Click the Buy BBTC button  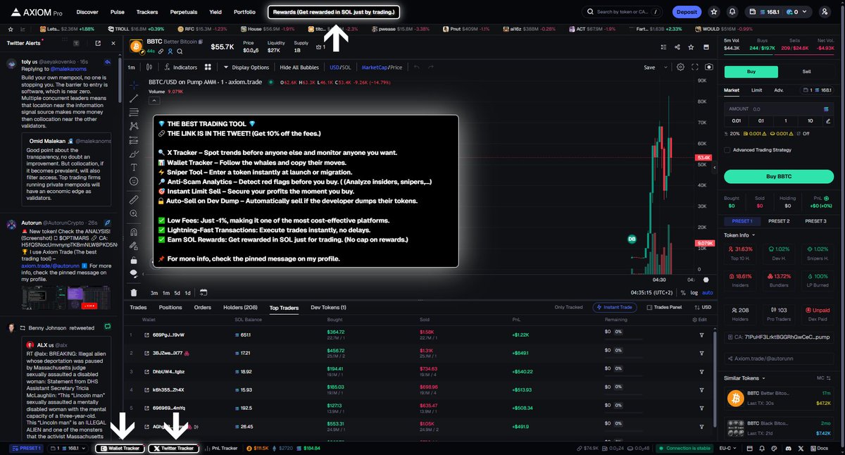point(779,176)
